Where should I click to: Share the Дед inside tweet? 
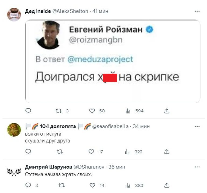[167, 111]
